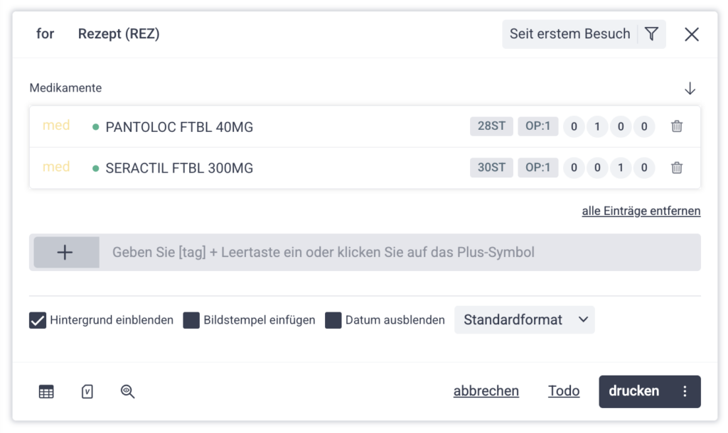Click alle Einträge entfernen link
Image resolution: width=728 pixels, height=433 pixels.
click(641, 211)
